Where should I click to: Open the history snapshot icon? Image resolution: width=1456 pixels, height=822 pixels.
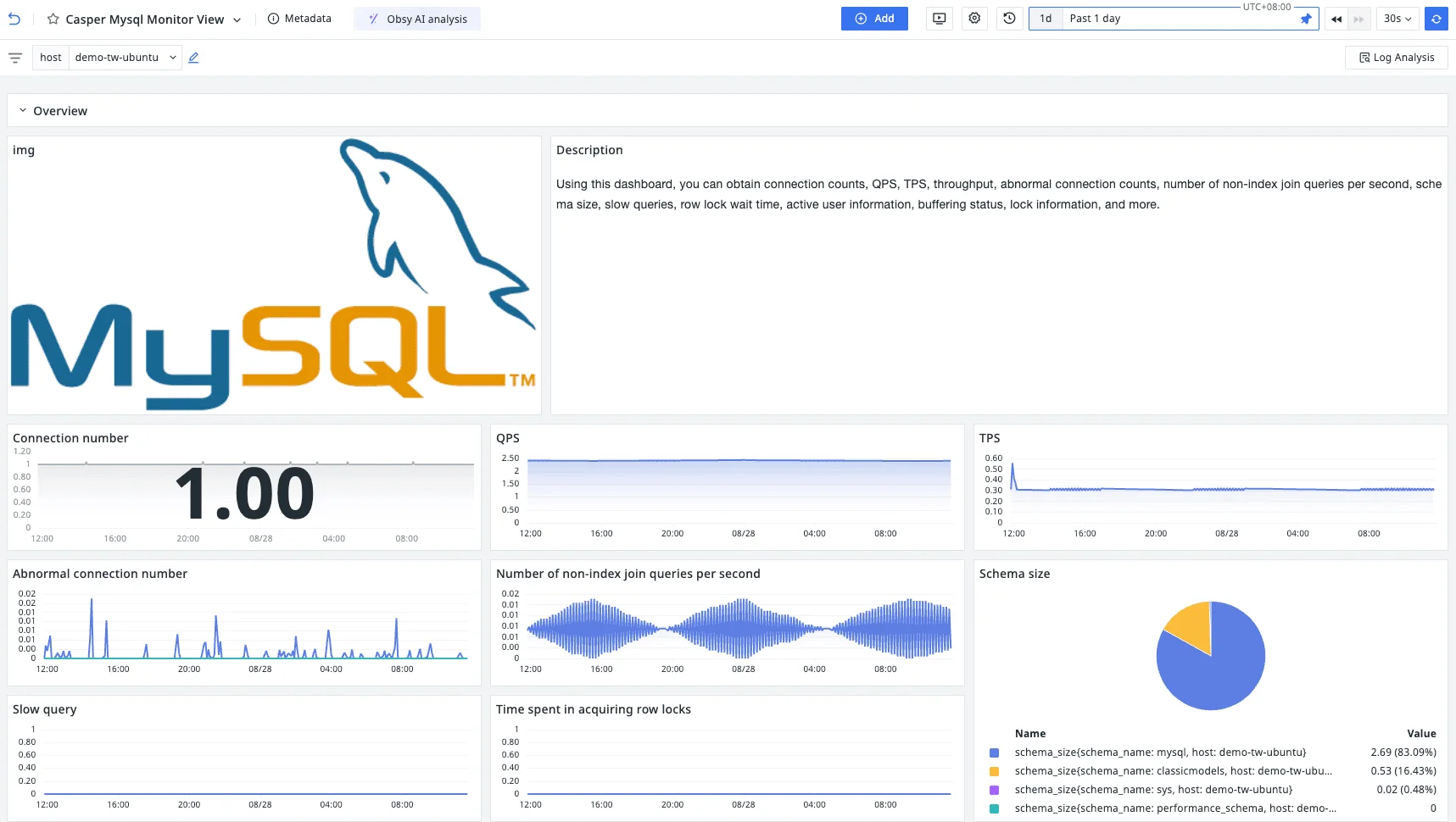(x=1009, y=19)
